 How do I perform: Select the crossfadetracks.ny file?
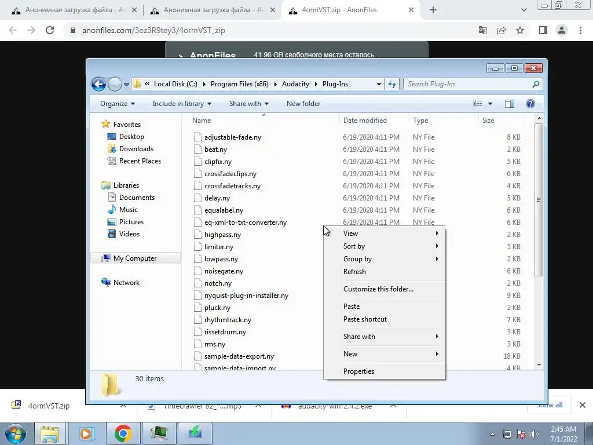click(232, 186)
